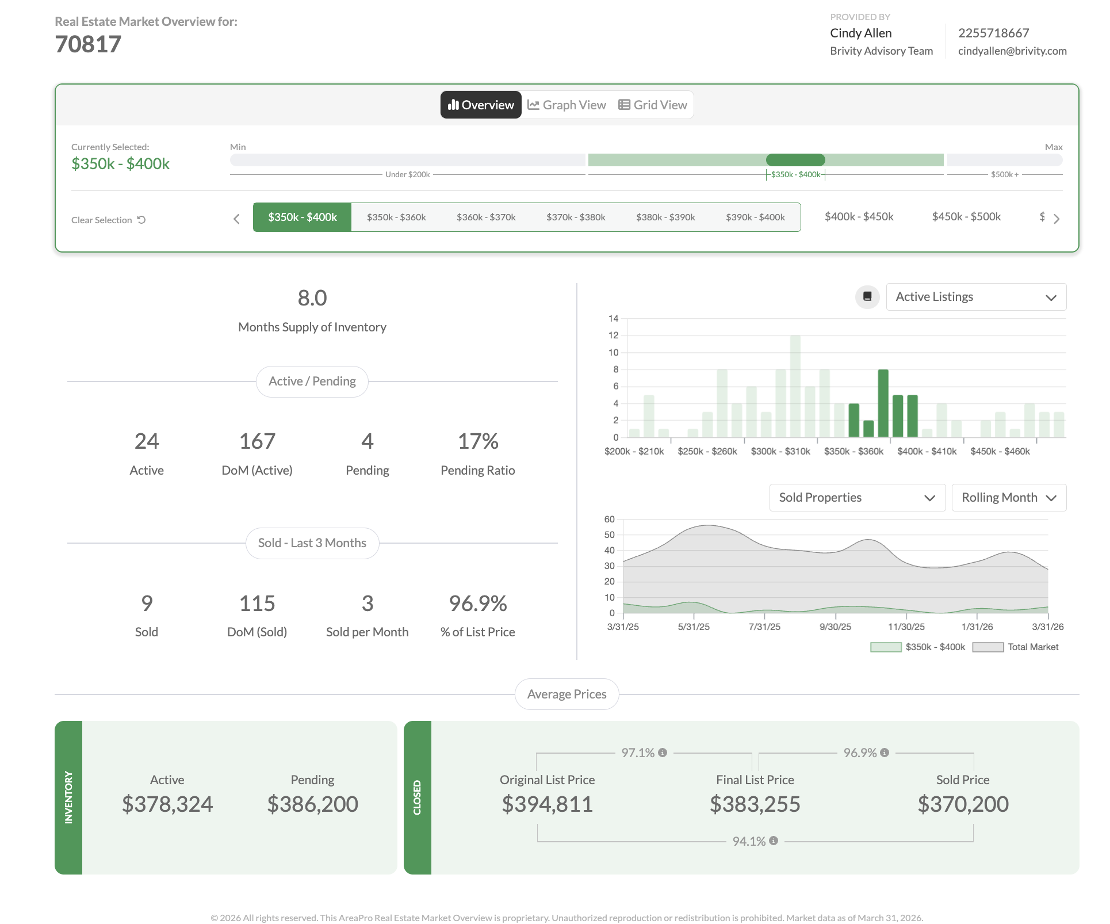The width and height of the screenshot is (1110, 924).
Task: Switch to Overview with bar chart icon
Action: (481, 105)
